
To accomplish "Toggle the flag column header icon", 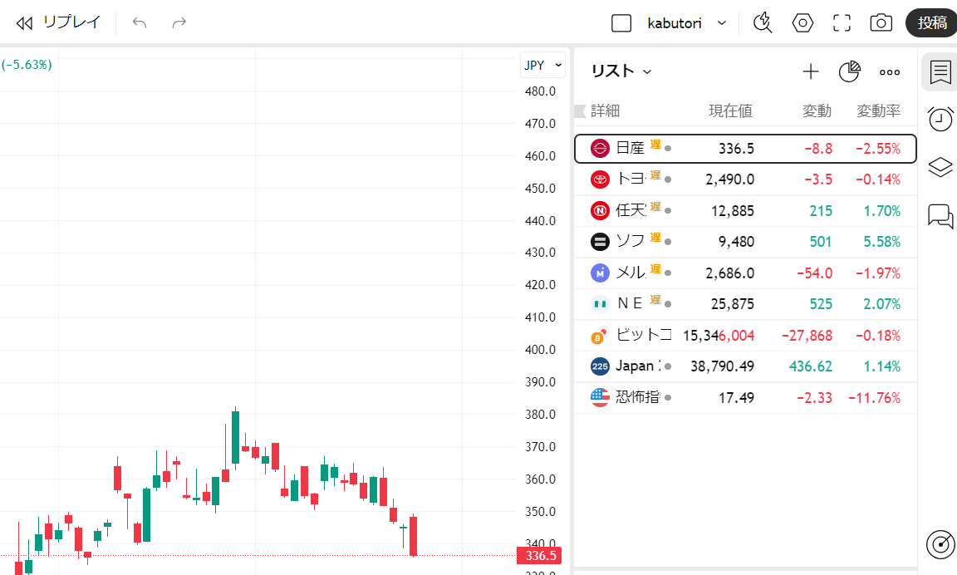I will tap(580, 111).
